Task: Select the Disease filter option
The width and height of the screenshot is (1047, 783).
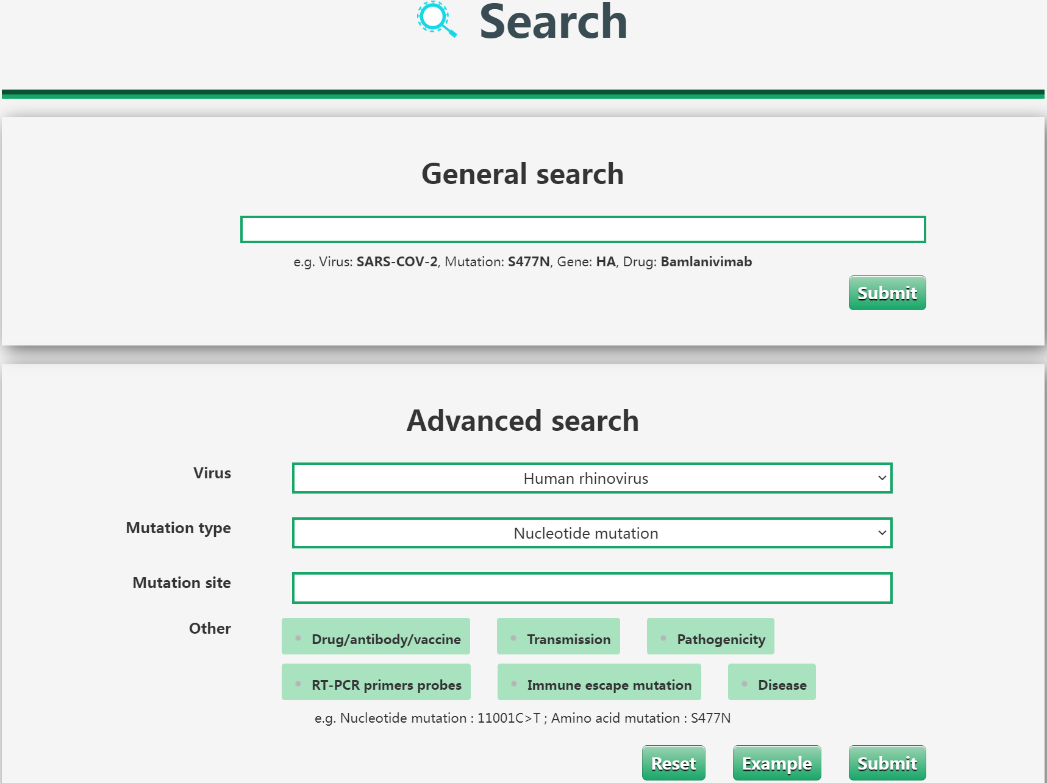Action: (772, 682)
